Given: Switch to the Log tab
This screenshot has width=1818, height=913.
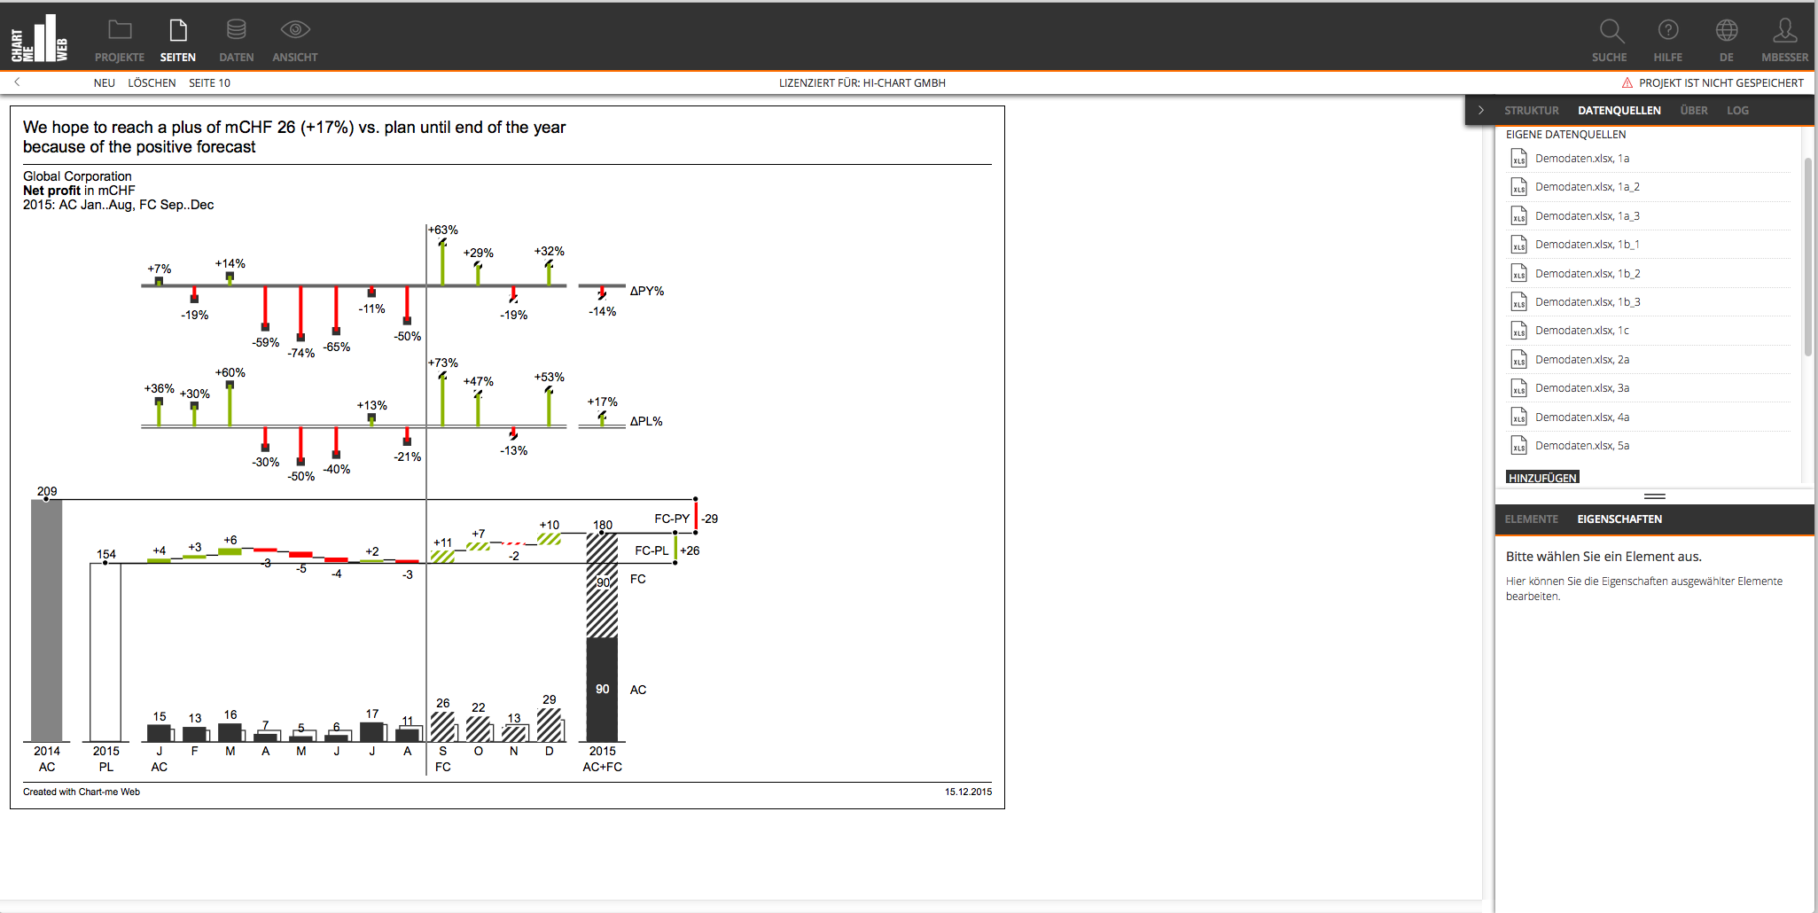Looking at the screenshot, I should 1737,110.
